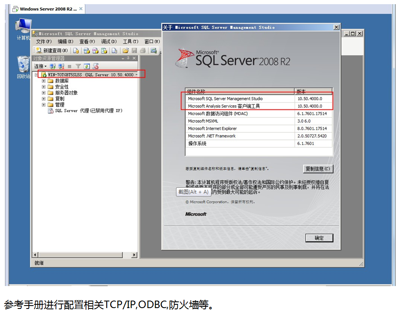Open the 连接 dropdown in Object Explorer
400x311 pixels.
pos(40,66)
